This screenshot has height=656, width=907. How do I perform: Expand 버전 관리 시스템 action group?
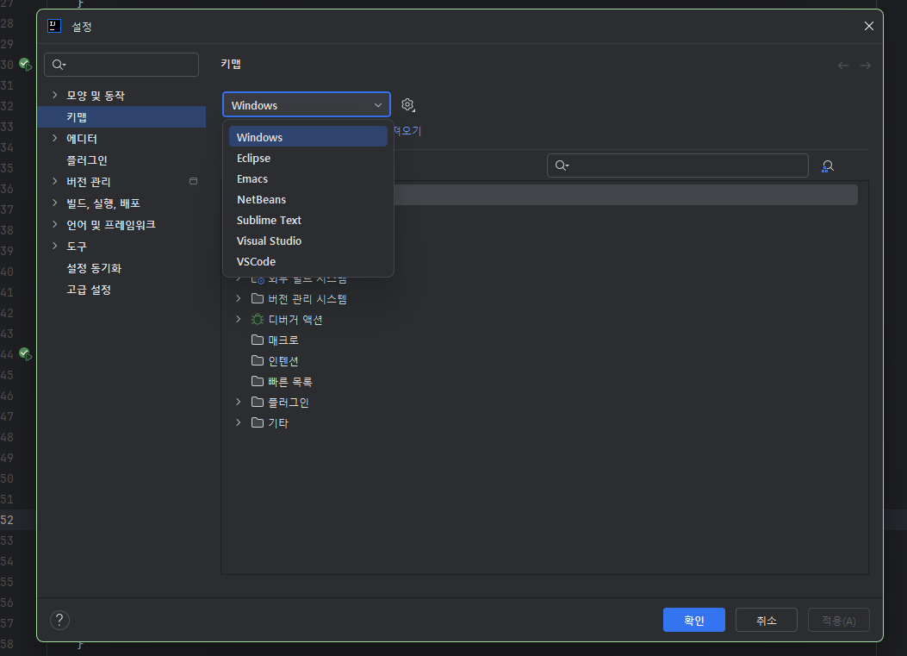[239, 299]
